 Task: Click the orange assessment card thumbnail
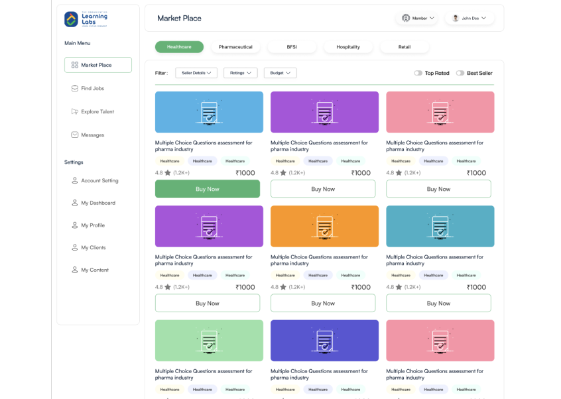click(323, 226)
